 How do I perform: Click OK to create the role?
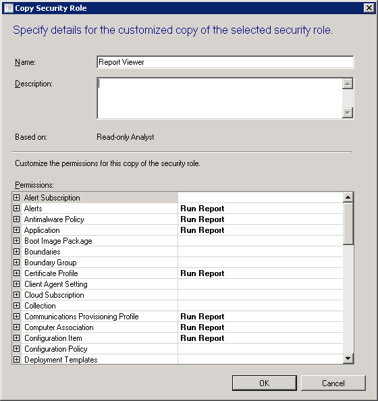pos(265,383)
